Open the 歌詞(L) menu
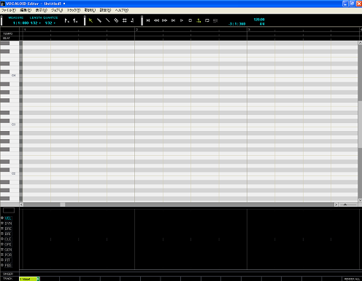This screenshot has width=362, height=281. click(90, 10)
